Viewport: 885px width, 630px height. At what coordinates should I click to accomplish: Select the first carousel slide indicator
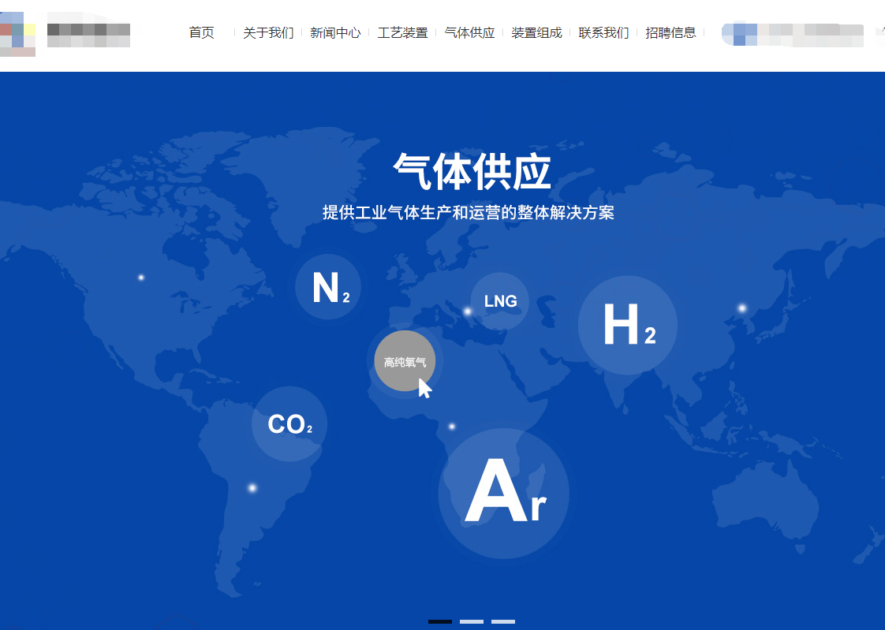click(x=440, y=621)
